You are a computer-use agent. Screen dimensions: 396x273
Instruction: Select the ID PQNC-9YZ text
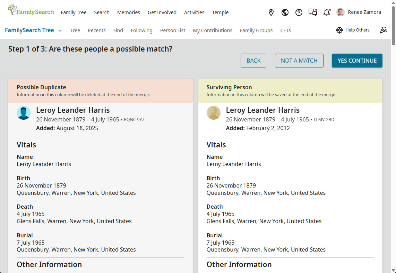[134, 120]
